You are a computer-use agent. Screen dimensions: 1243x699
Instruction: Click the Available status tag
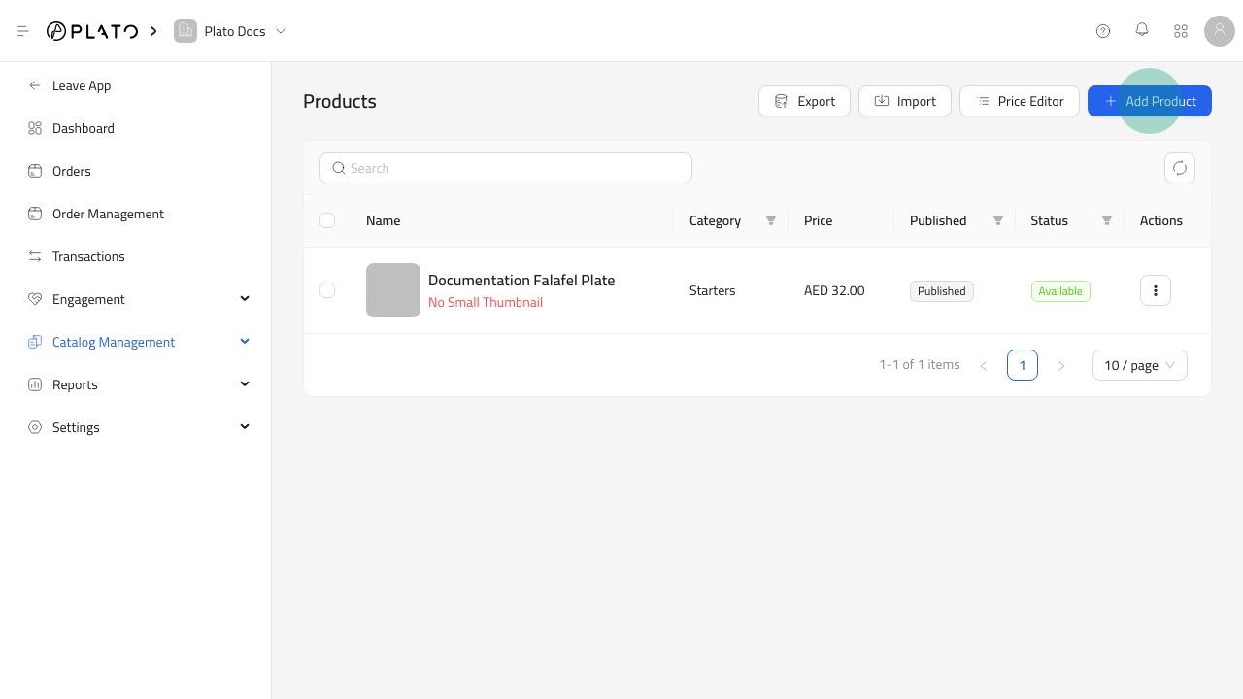[1060, 291]
